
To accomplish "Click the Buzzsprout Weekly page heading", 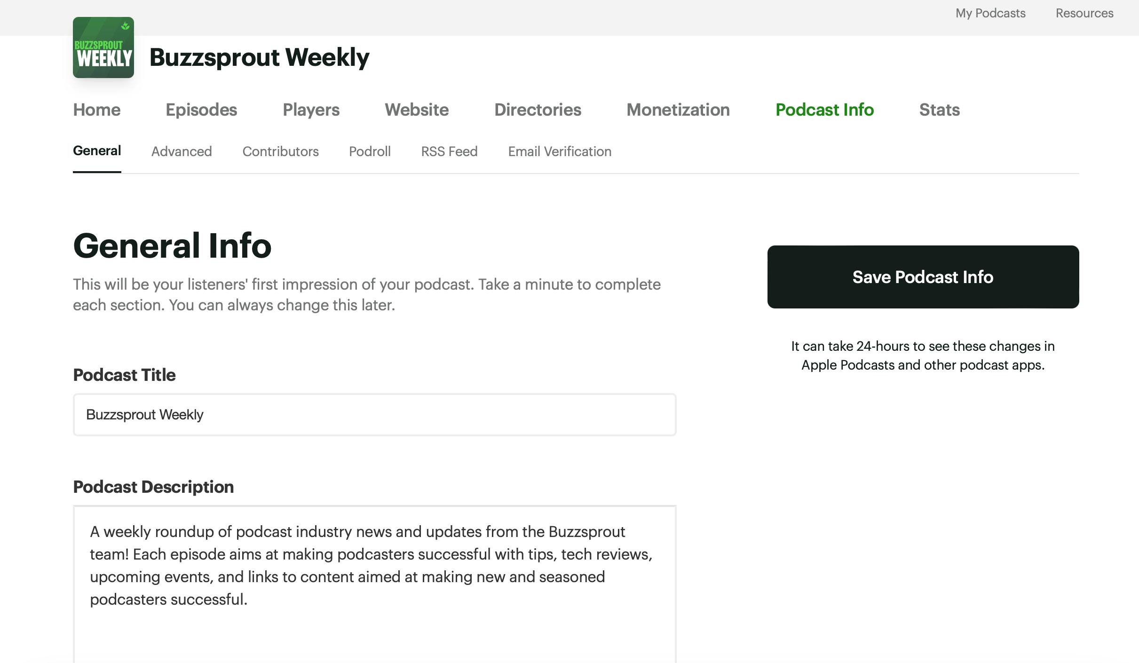I will [260, 57].
